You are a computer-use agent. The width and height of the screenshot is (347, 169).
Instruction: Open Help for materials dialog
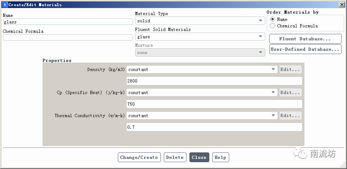(x=220, y=157)
